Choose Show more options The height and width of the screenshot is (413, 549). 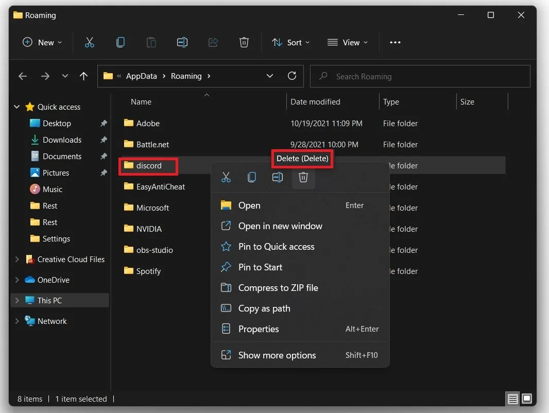(x=300, y=355)
